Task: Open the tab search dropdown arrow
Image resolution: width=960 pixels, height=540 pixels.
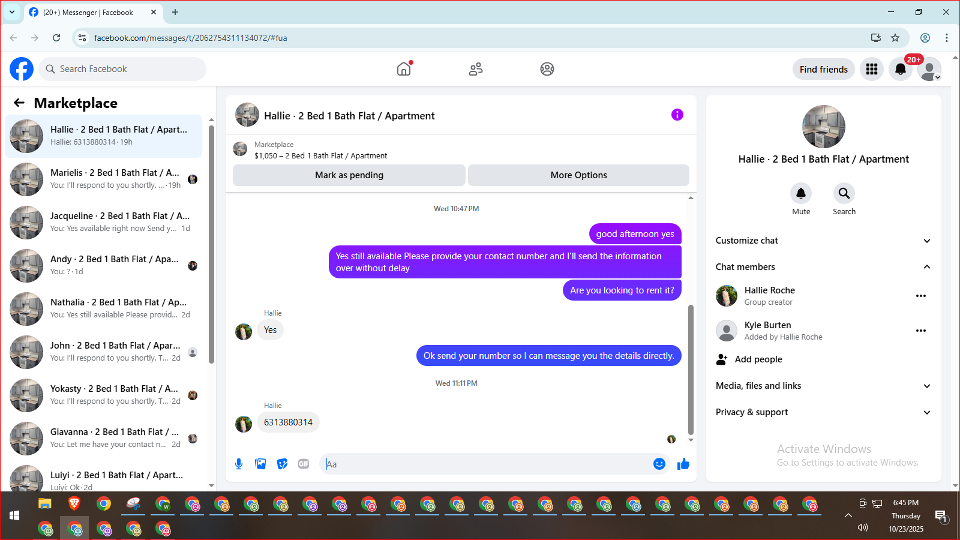Action: coord(12,12)
